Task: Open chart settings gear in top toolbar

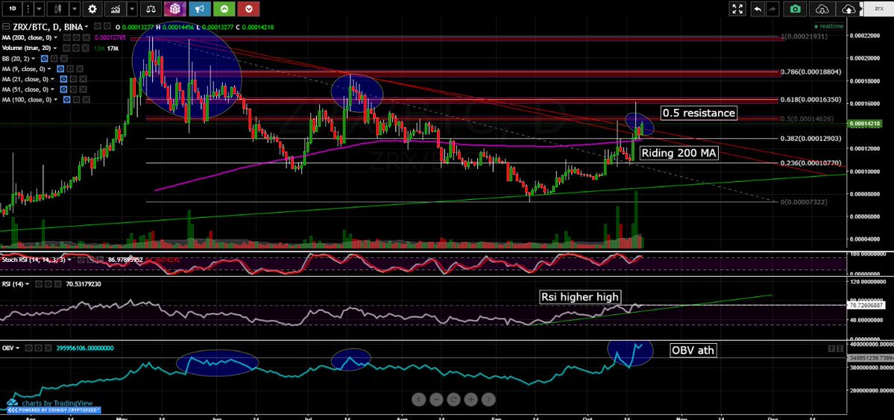Action: pos(92,8)
